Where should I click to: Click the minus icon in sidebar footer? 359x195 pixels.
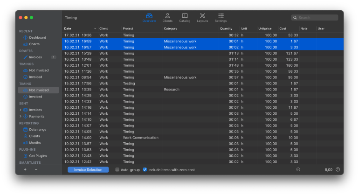(x=36, y=169)
